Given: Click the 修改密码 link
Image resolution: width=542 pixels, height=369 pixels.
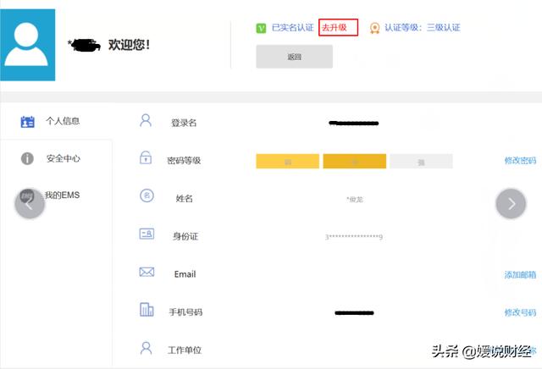Looking at the screenshot, I should [x=520, y=161].
